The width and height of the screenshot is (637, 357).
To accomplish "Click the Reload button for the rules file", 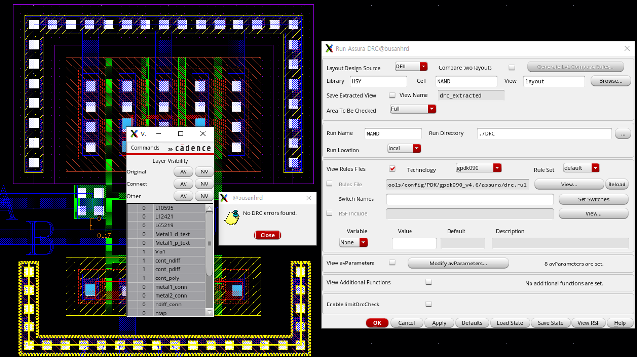I will (x=617, y=184).
